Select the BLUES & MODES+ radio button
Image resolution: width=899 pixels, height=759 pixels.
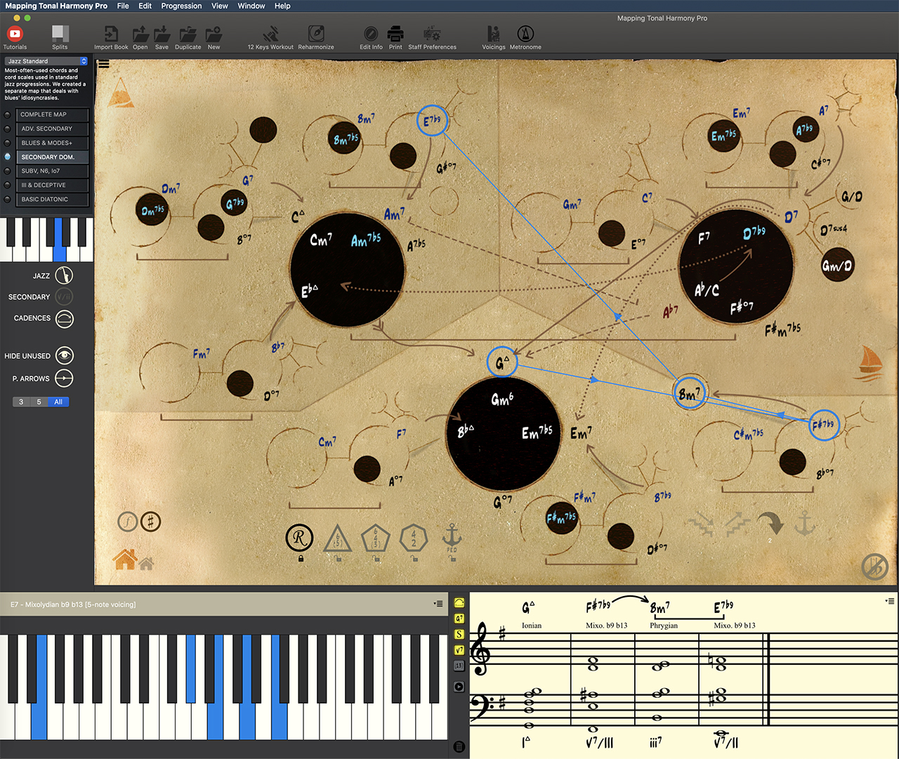coord(8,143)
